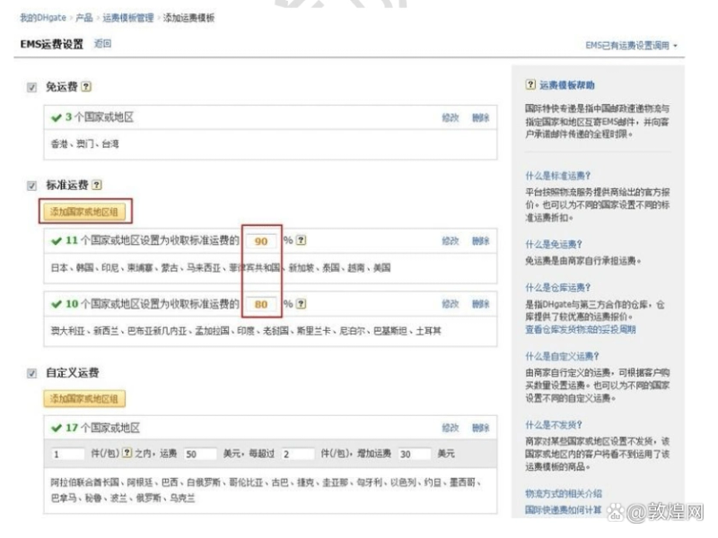Disable the 自定义运费 checkbox

coord(31,371)
